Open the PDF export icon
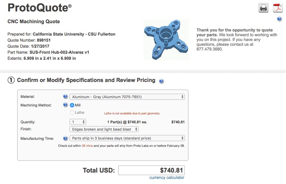 coord(278,8)
